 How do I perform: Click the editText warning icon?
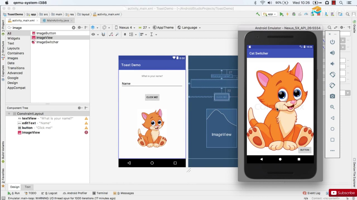coord(86,123)
